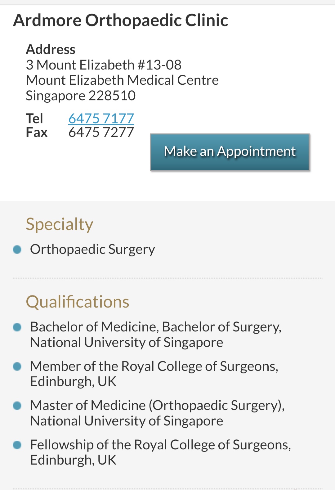The image size is (335, 490).
Task: Select the Singapore 228510 postal line
Action: (x=81, y=96)
